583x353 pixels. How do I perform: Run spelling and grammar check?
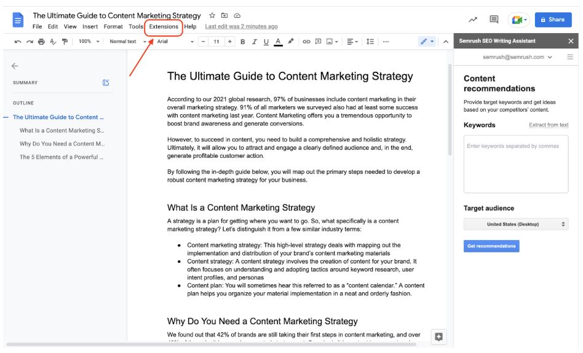coord(53,42)
